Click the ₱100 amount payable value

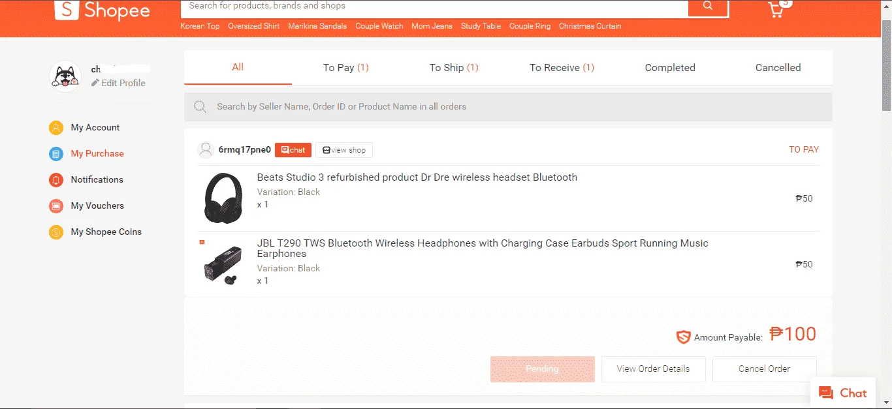pos(793,334)
